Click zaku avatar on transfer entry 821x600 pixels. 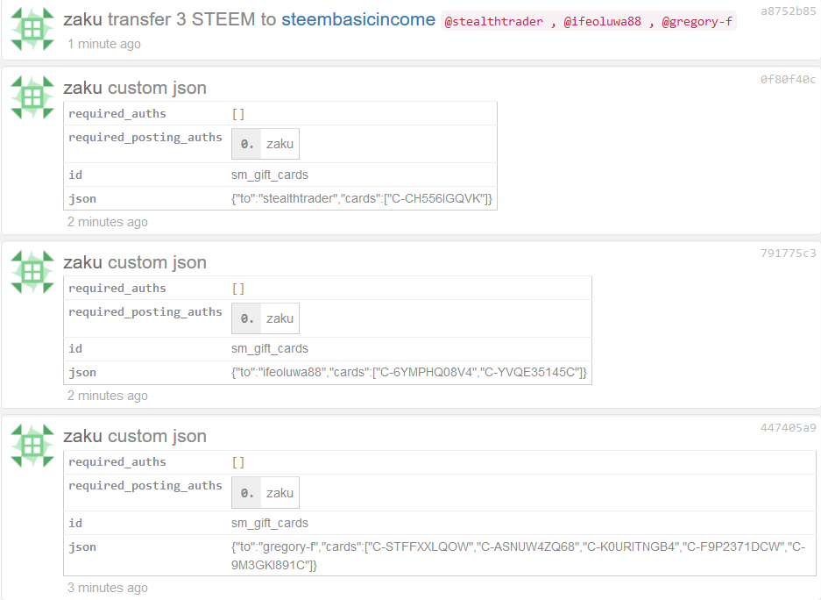tap(32, 29)
